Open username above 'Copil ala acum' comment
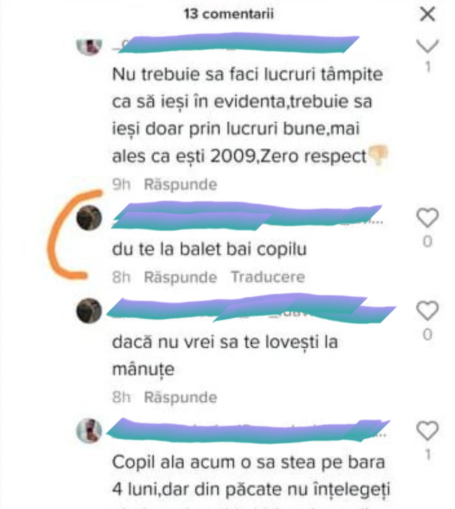Image resolution: width=455 pixels, height=509 pixels. [x=249, y=430]
